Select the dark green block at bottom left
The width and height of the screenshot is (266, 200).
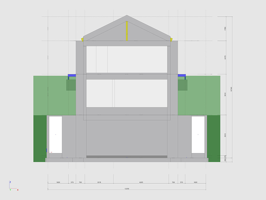[x=40, y=138]
